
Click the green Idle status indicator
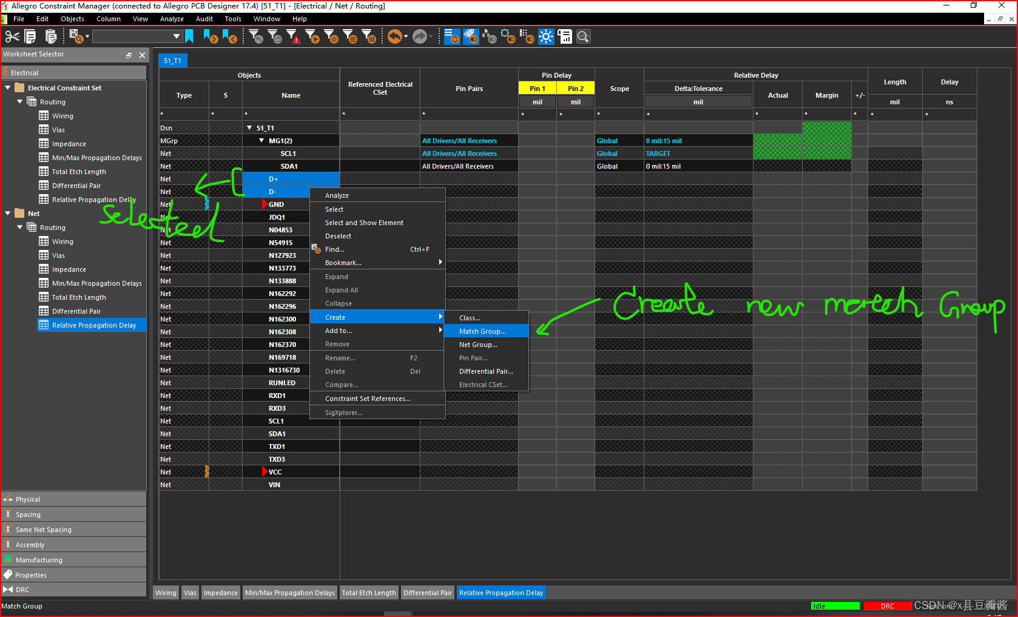tap(835, 606)
